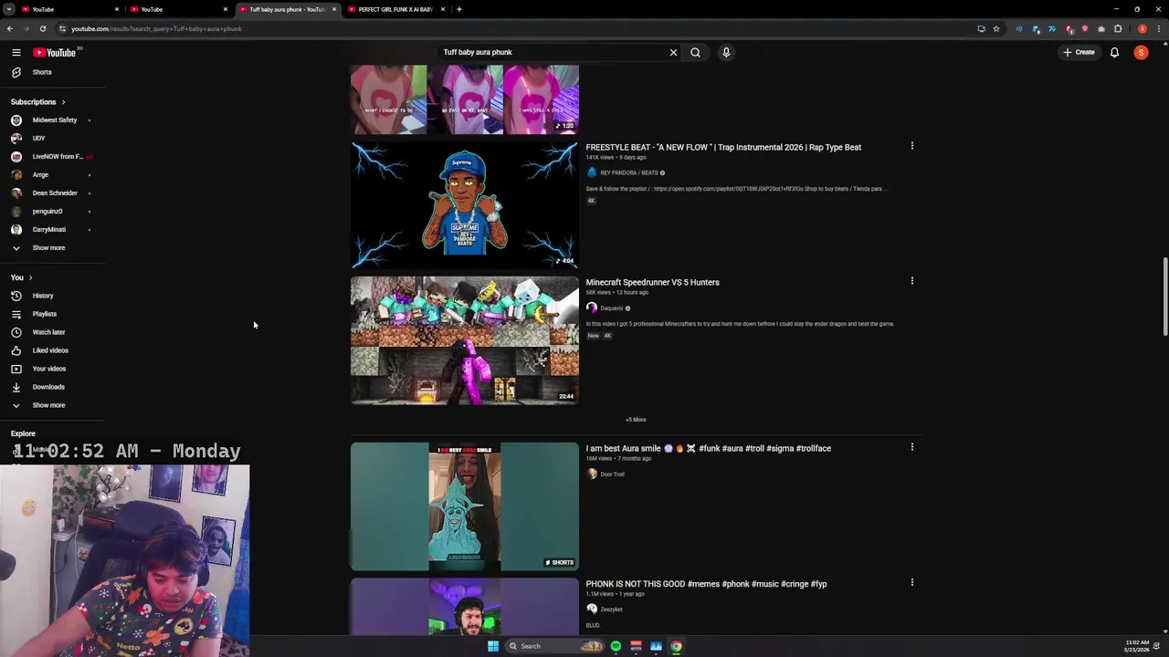Image resolution: width=1169 pixels, height=657 pixels.
Task: Bookmark this page with the star
Action: 996,28
